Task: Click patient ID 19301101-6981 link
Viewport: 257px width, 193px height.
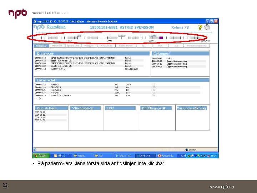Action: pyautogui.click(x=104, y=28)
